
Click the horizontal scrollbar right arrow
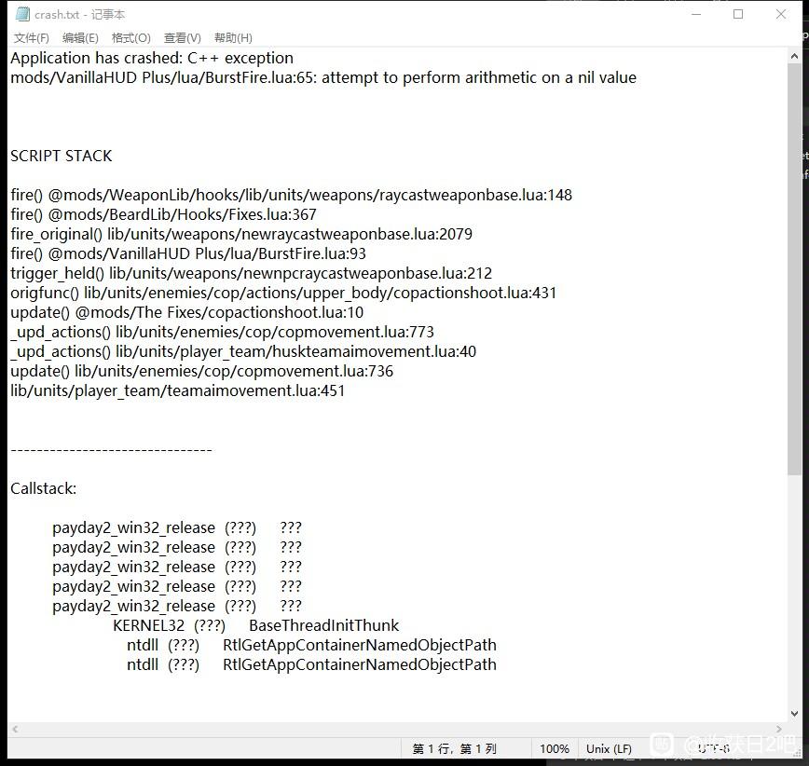pyautogui.click(x=778, y=729)
